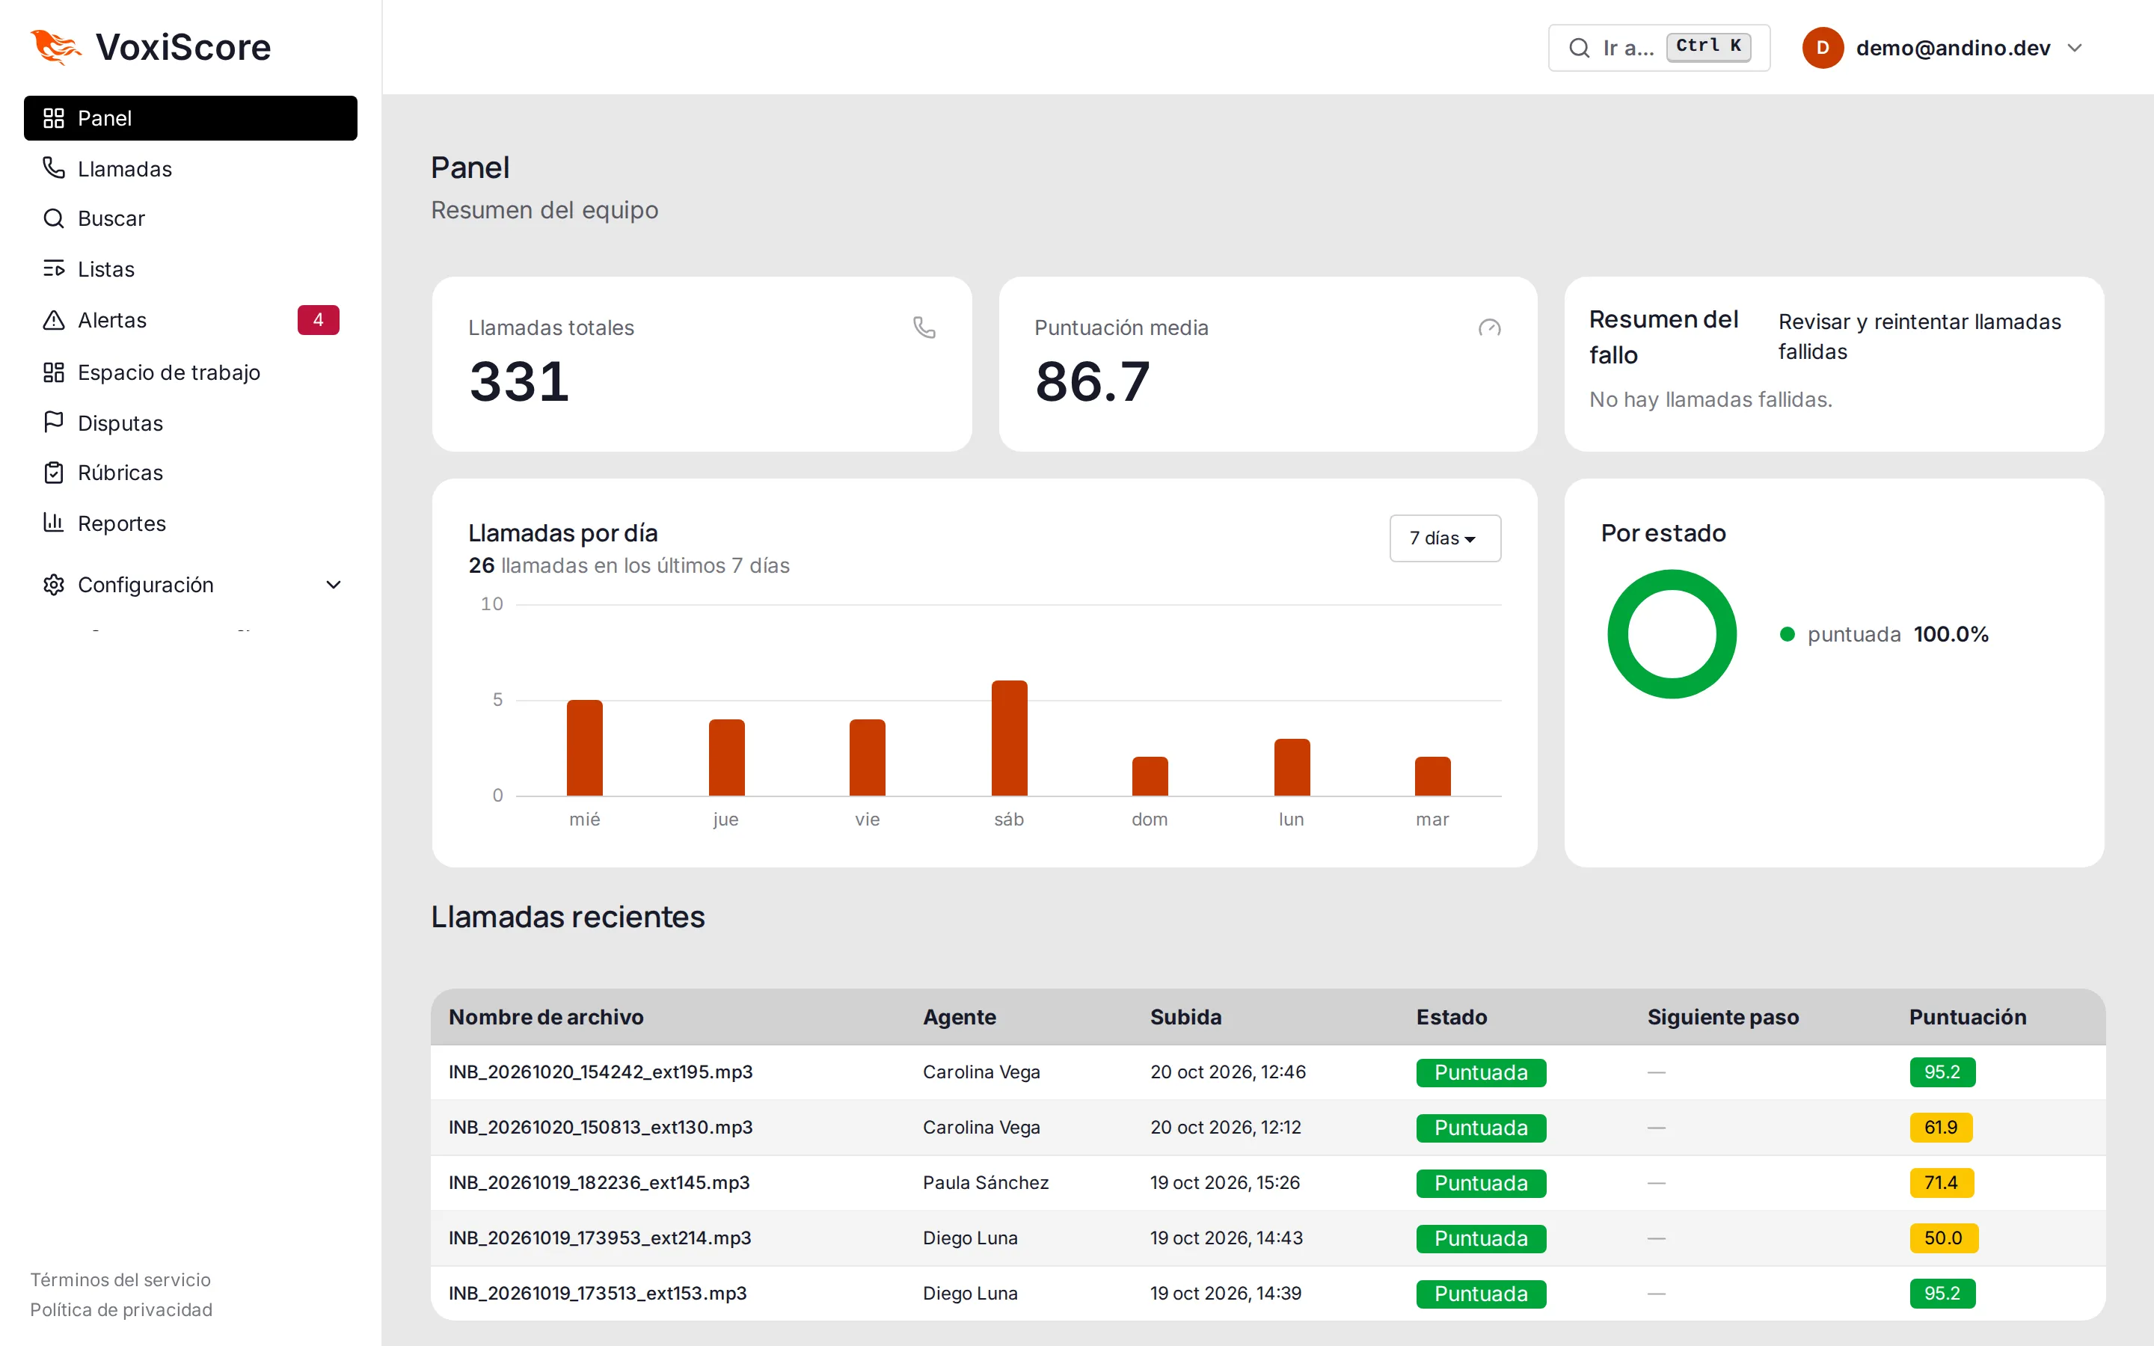Screen dimensions: 2154x1346
Task: Click the Buscar magnifier icon in sidebar
Action: pyautogui.click(x=53, y=218)
